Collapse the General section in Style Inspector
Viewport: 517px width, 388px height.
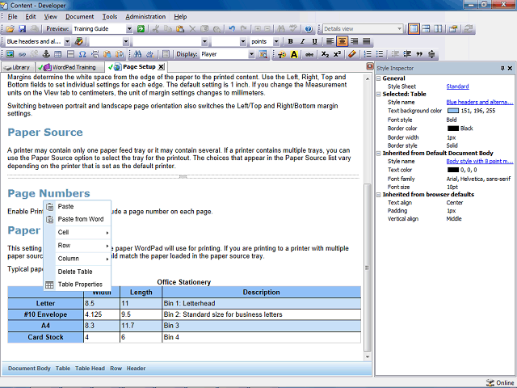click(x=379, y=78)
